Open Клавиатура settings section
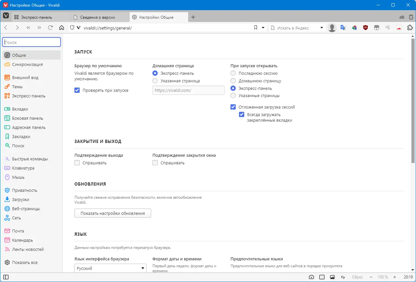 [x=31, y=168]
